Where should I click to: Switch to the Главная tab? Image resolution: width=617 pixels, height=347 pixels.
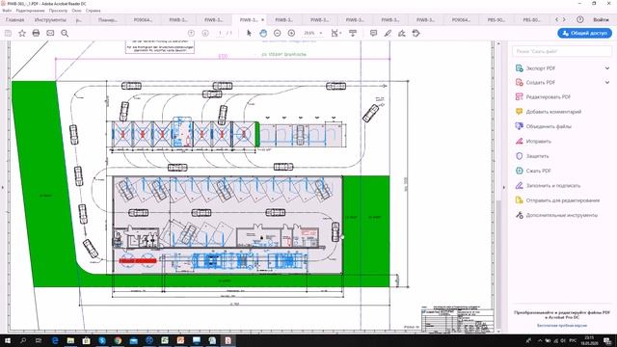15,19
